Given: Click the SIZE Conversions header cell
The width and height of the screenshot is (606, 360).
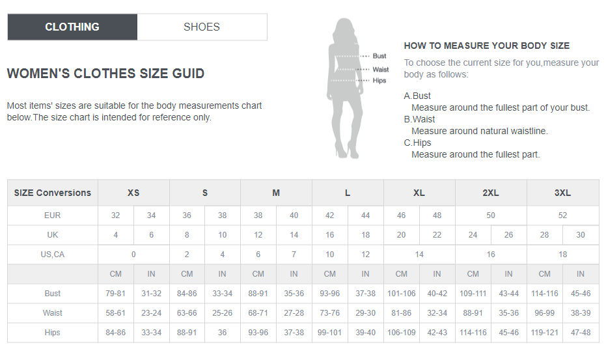Looking at the screenshot, I should click(x=53, y=193).
